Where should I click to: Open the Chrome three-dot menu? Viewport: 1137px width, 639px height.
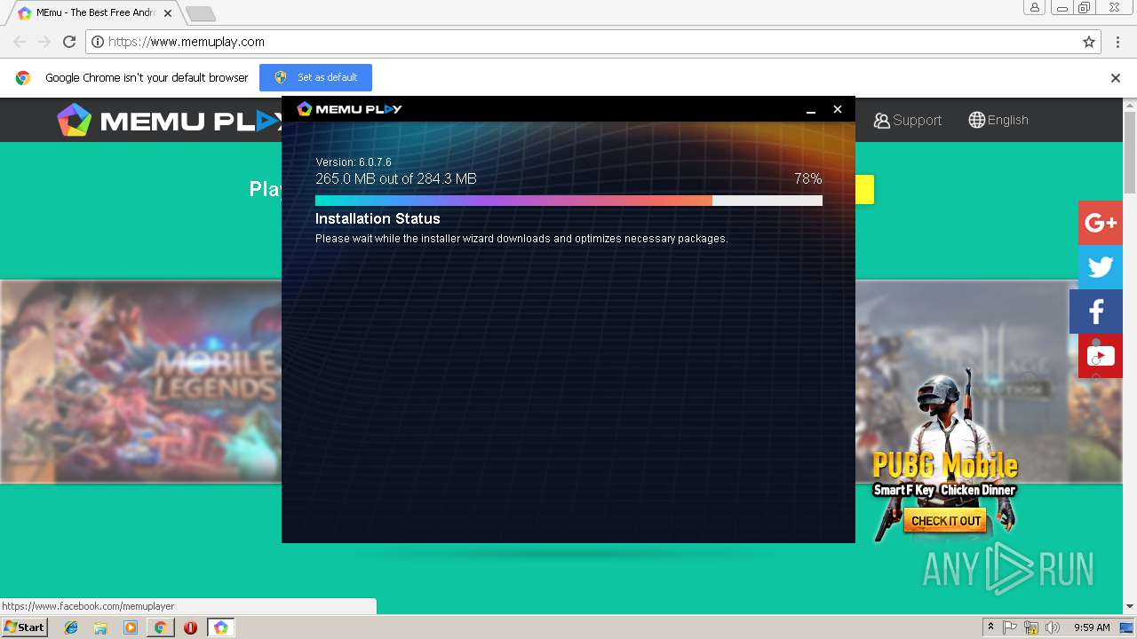[x=1117, y=42]
